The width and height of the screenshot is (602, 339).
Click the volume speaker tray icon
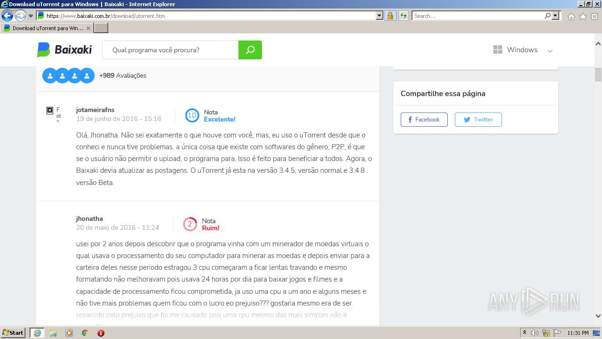click(535, 333)
